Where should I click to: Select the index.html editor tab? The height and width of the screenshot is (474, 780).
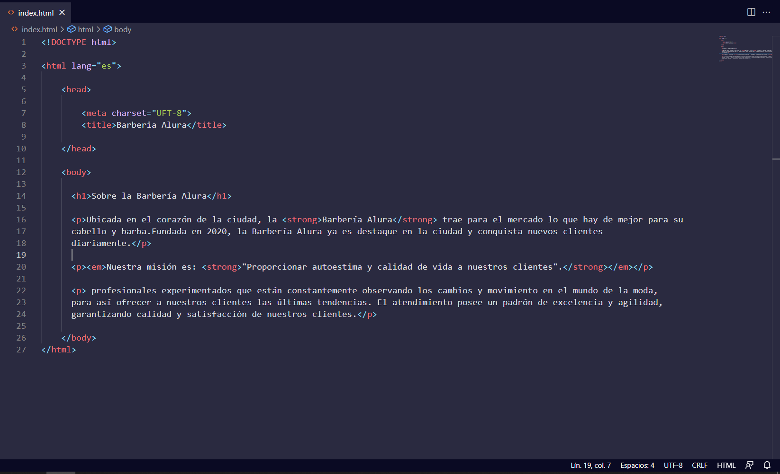36,13
